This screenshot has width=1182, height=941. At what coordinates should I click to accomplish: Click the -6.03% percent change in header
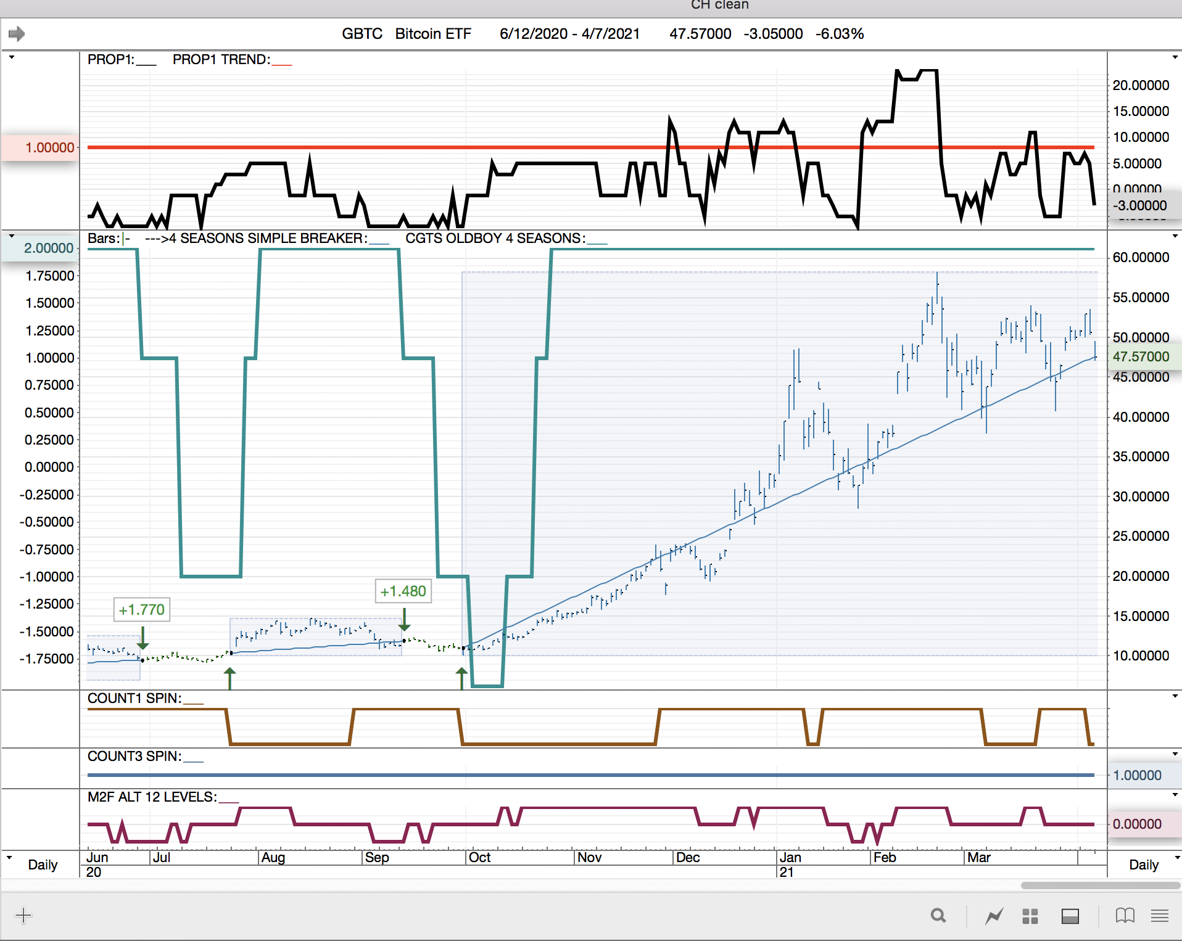tap(840, 34)
